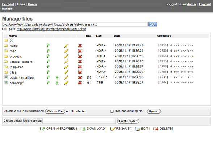Download poster - email.jpg green arrow
The height and width of the screenshot is (142, 213).
coord(57,77)
